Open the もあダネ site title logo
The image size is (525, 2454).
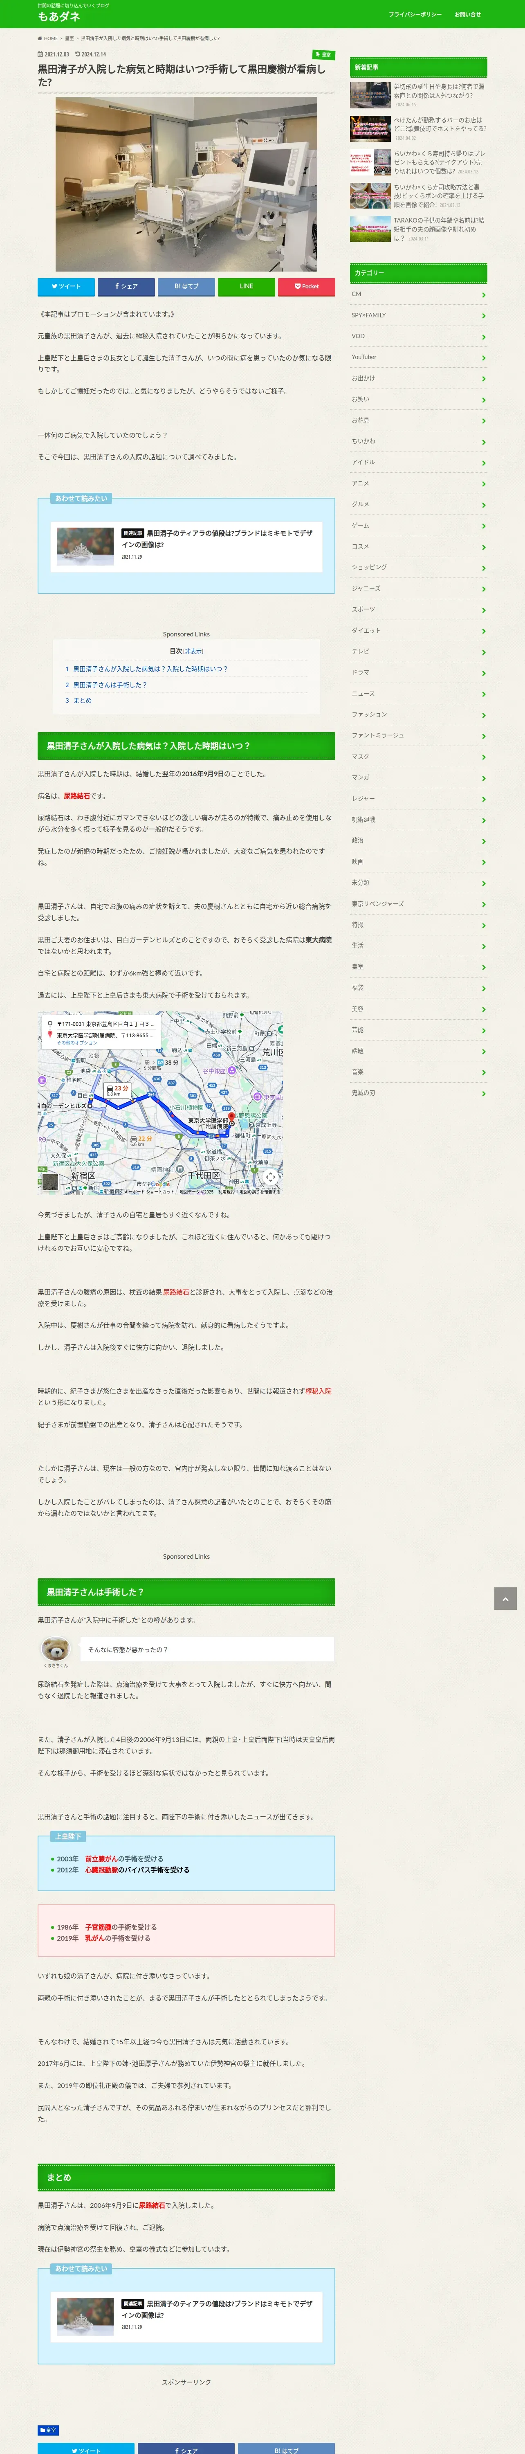tap(59, 17)
